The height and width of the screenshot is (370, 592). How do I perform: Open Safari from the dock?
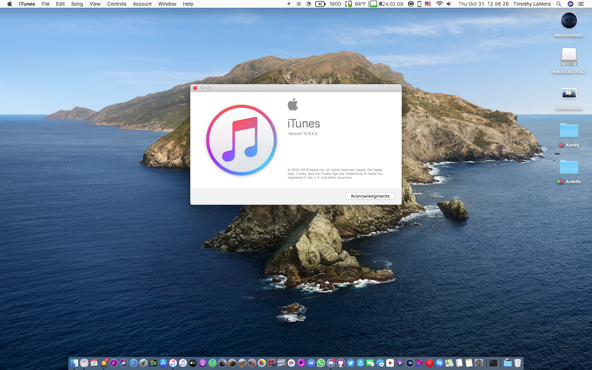click(134, 363)
